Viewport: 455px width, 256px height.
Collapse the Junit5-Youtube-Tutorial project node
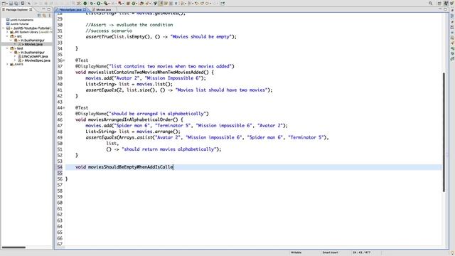click(x=3, y=28)
